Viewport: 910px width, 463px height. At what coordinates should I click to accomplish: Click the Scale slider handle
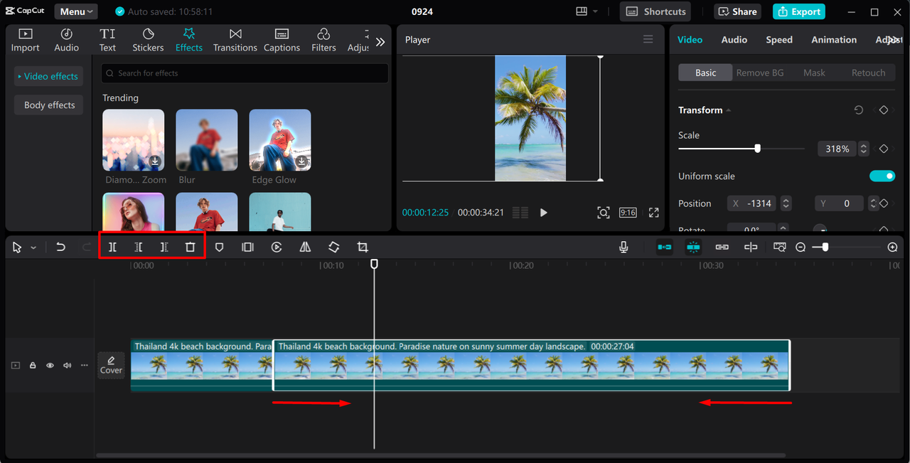coord(757,149)
